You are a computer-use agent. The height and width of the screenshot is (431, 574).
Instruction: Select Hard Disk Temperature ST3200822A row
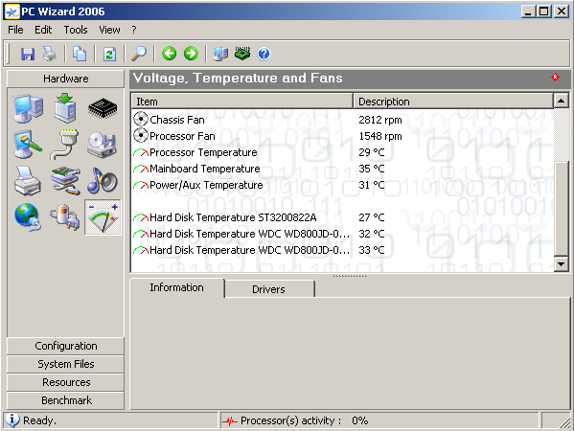coord(342,217)
